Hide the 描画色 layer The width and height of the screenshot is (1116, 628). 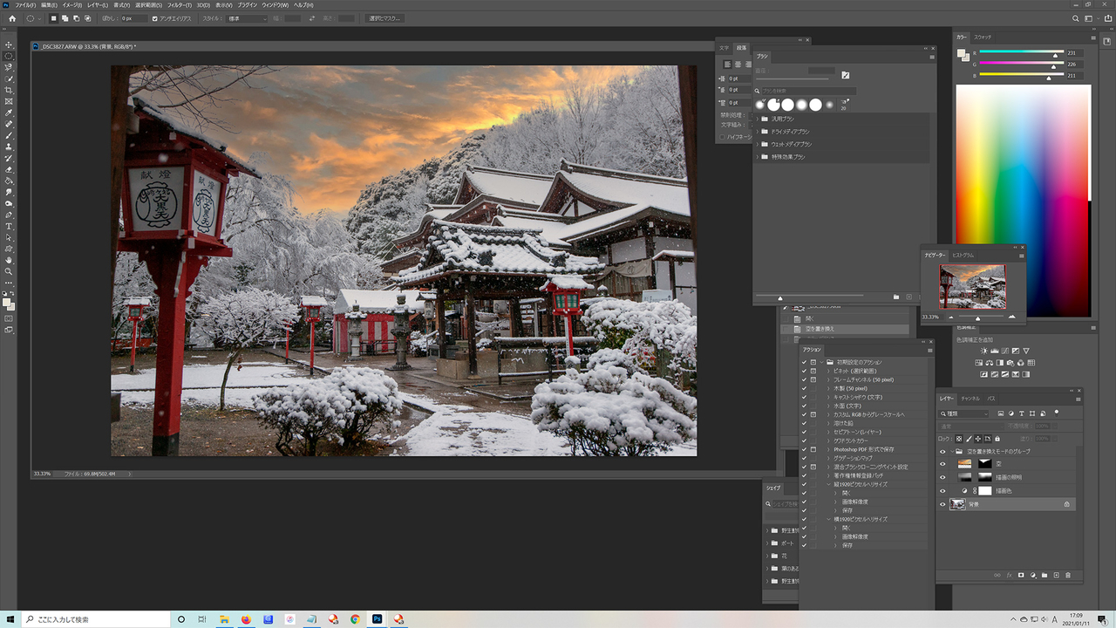coord(942,491)
